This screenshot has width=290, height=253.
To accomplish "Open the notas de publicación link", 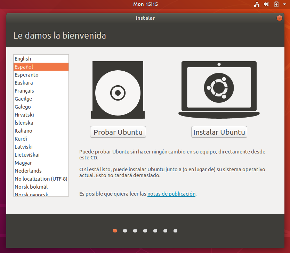I will (171, 194).
